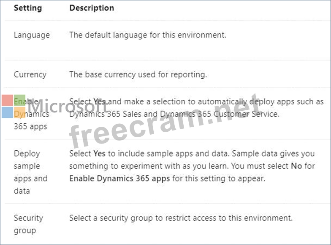Select the Currency setting name
The width and height of the screenshot is (331, 245).
[30, 75]
